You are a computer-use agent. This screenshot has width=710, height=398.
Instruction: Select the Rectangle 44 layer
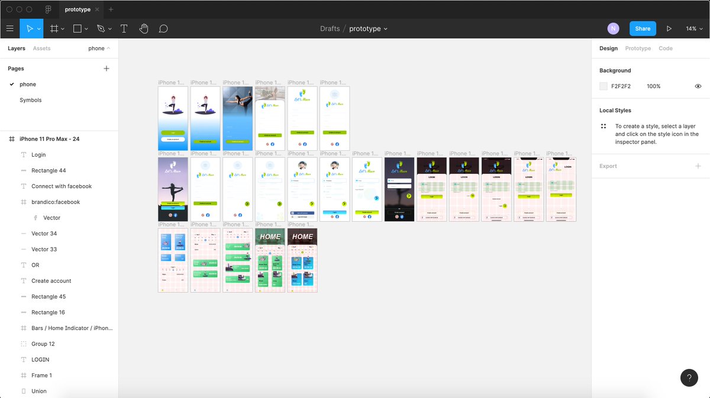click(49, 170)
